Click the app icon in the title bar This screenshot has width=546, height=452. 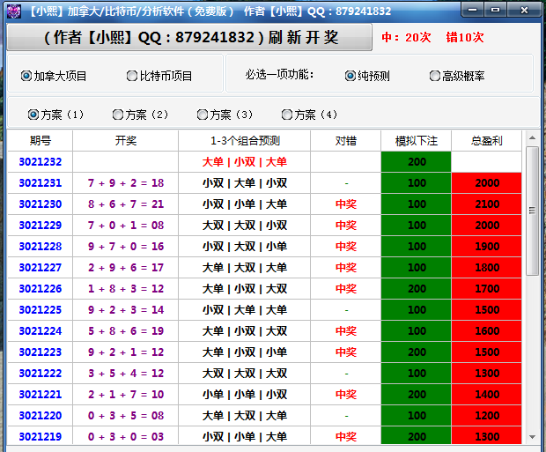tap(13, 11)
